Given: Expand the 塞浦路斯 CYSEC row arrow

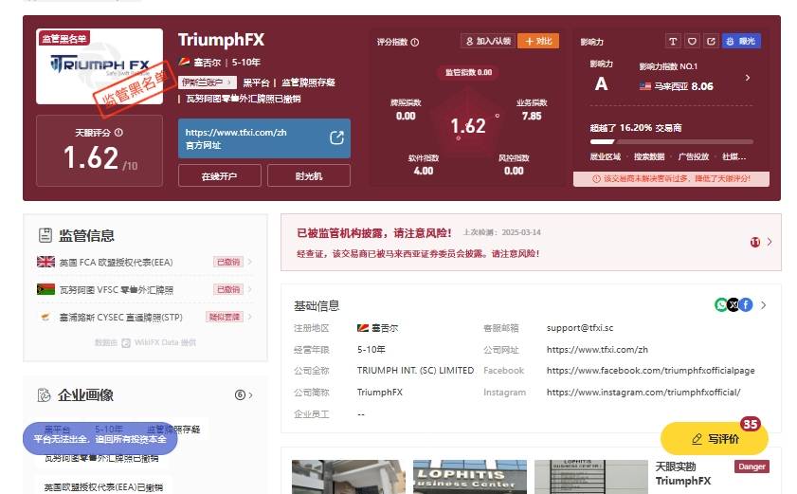Looking at the screenshot, I should tap(249, 317).
